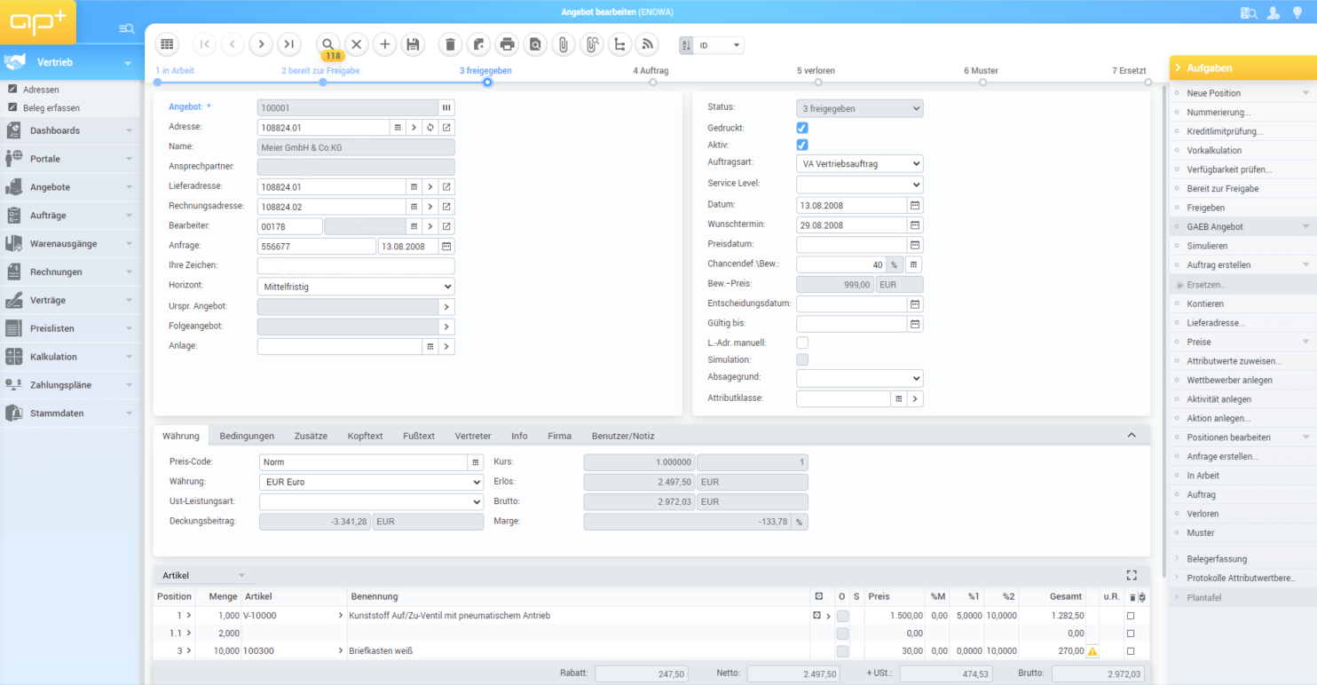Switch to the Bedingungen tab

(247, 436)
